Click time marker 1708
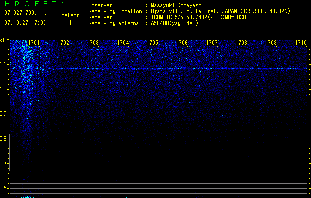The height and width of the screenshot is (198, 311). pyautogui.click(x=242, y=43)
